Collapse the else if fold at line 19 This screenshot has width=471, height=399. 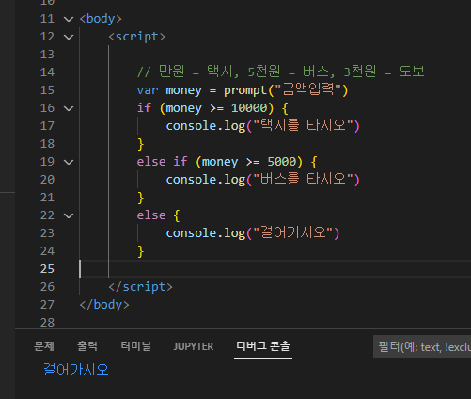pyautogui.click(x=69, y=162)
